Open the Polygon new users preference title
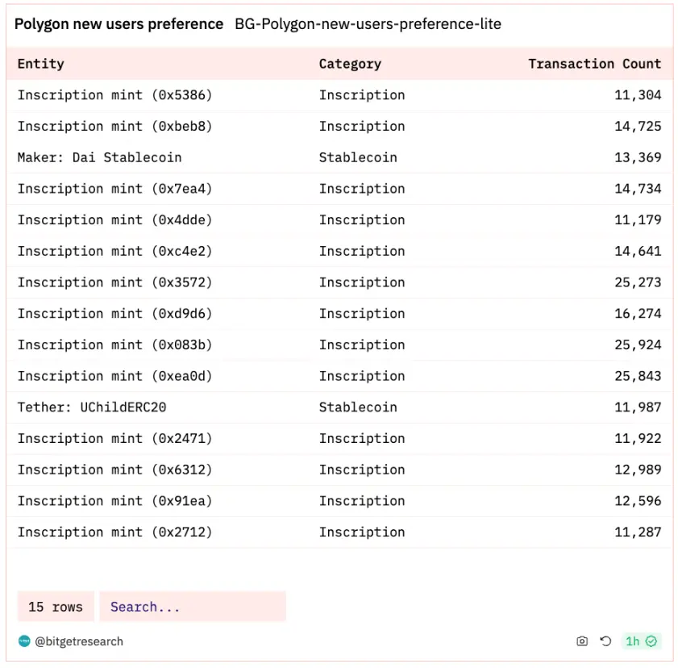This screenshot has width=678, height=668. 119,24
